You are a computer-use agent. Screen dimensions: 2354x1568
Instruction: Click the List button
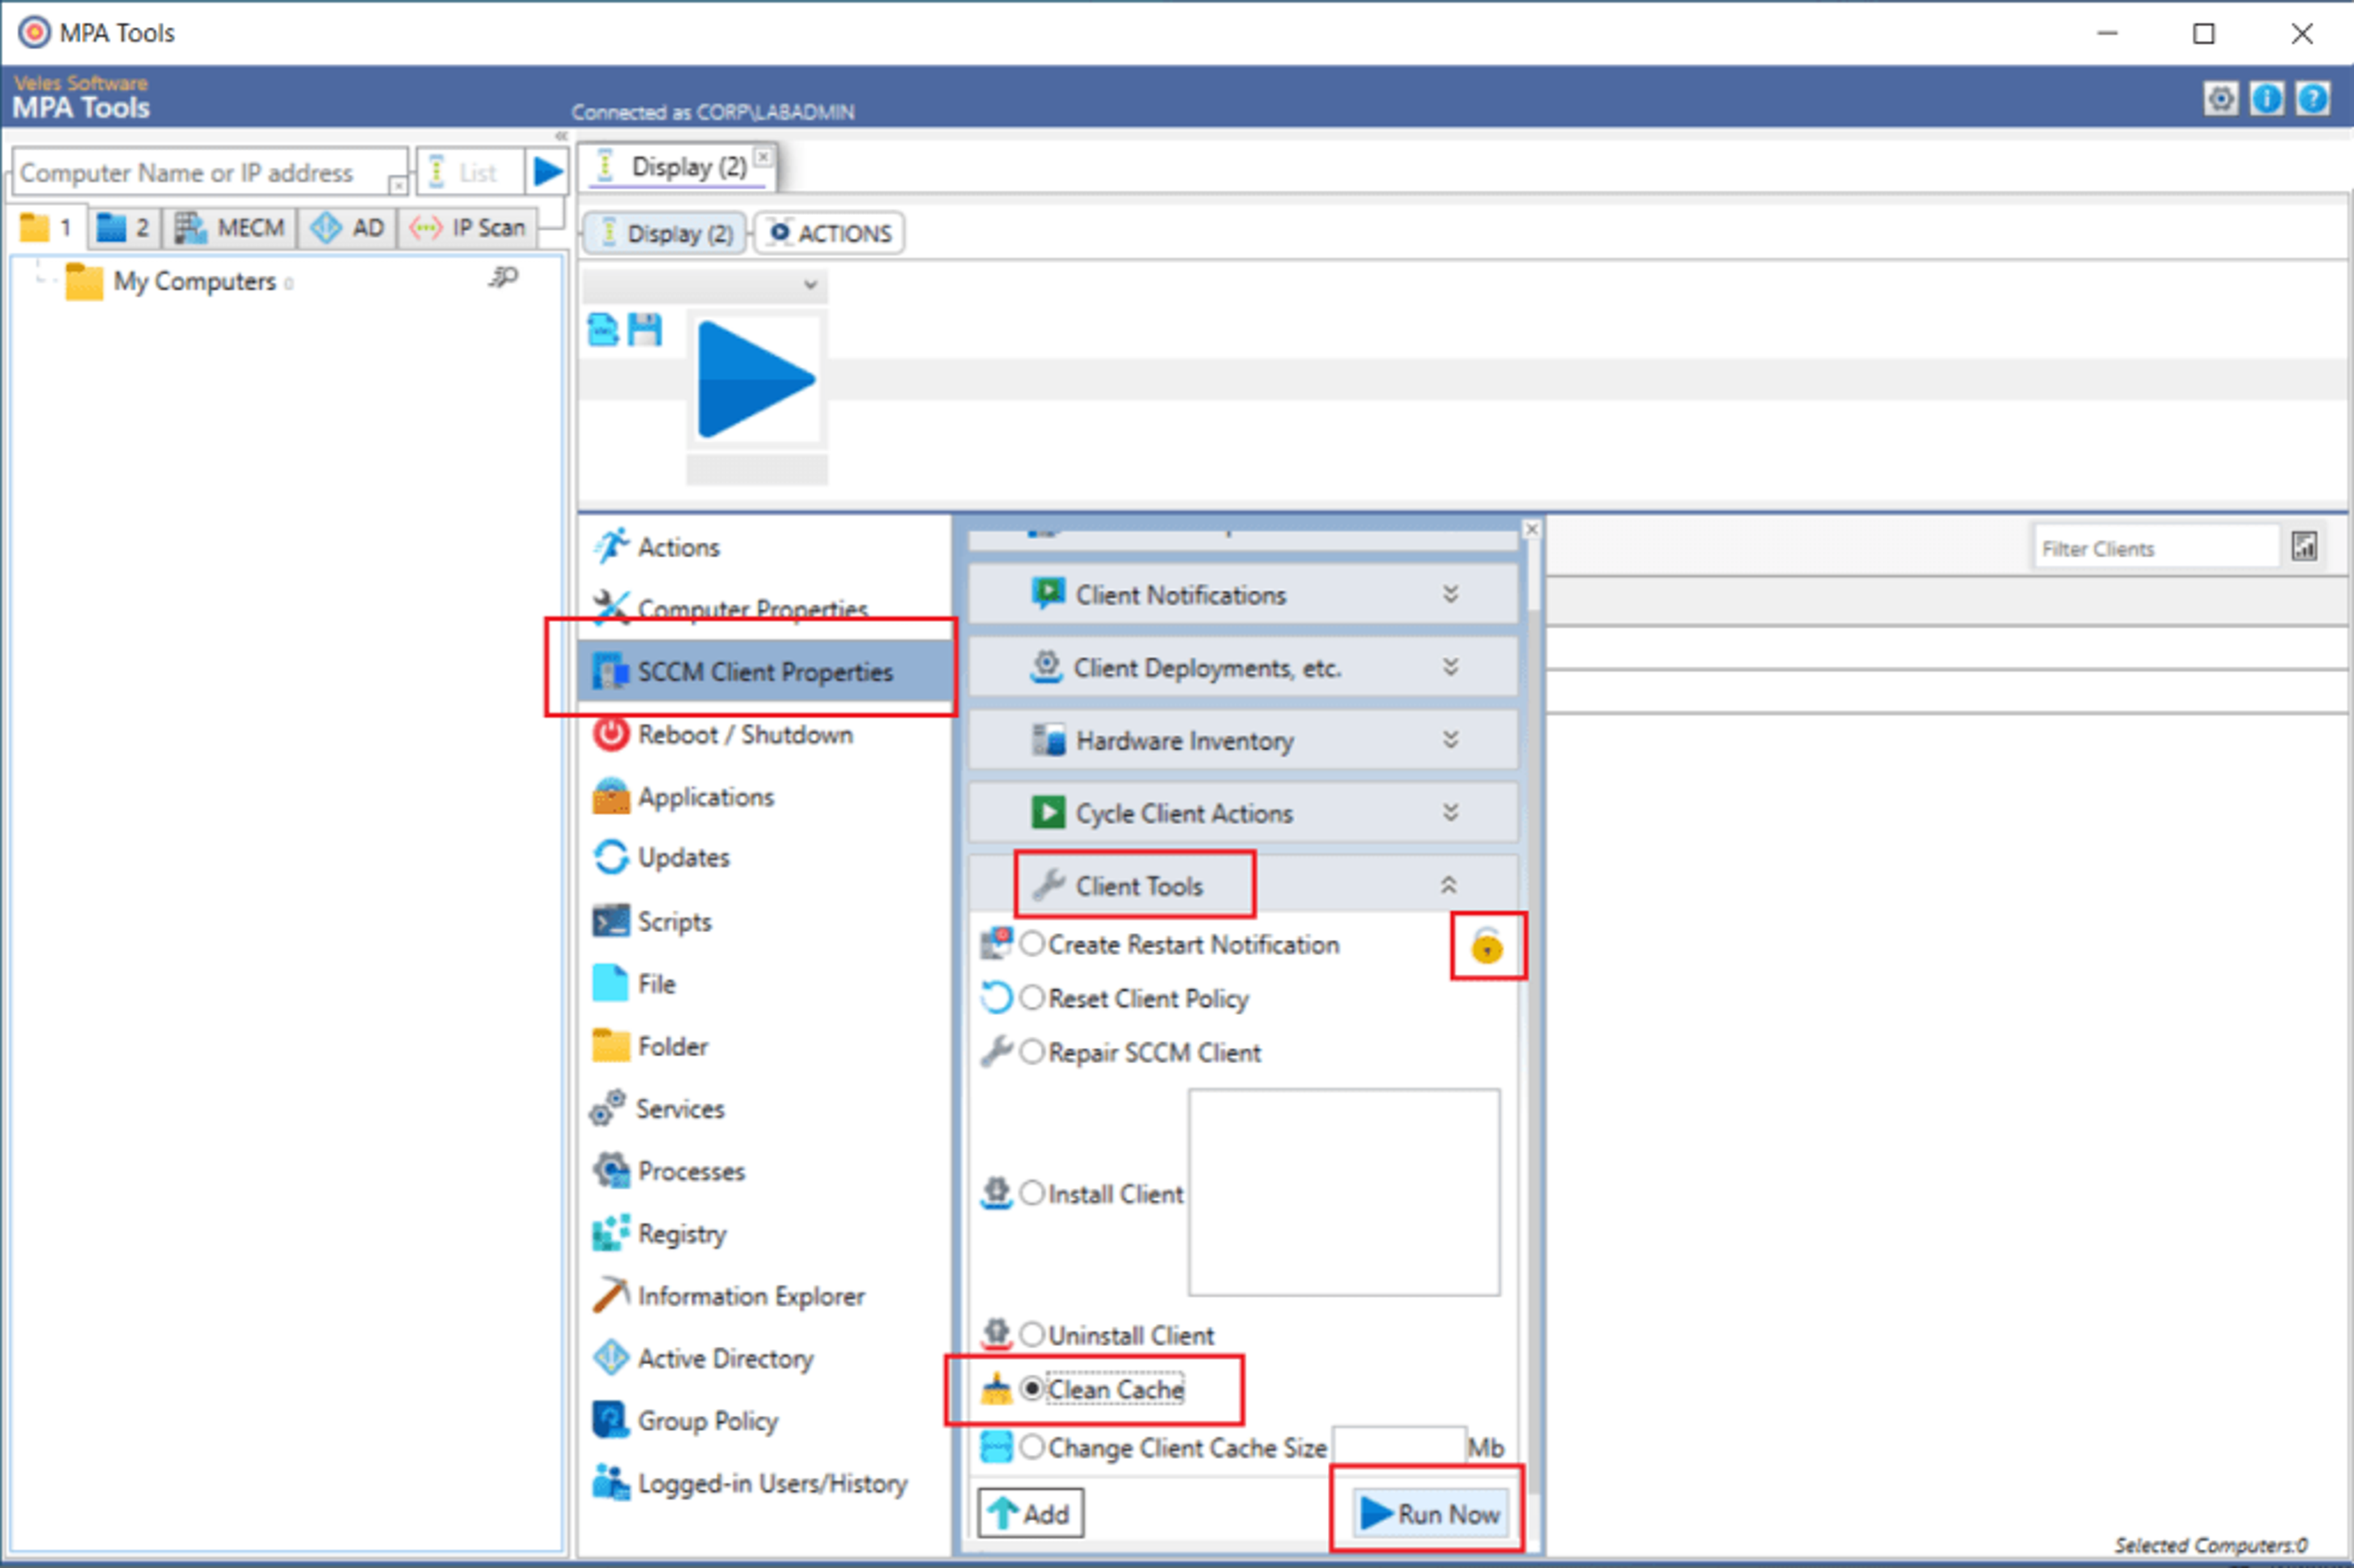point(470,172)
